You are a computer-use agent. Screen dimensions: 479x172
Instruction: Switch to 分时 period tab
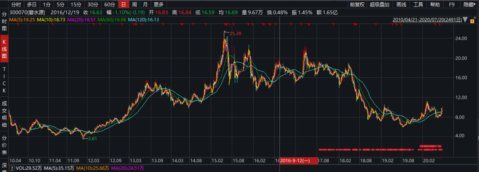coord(16,4)
